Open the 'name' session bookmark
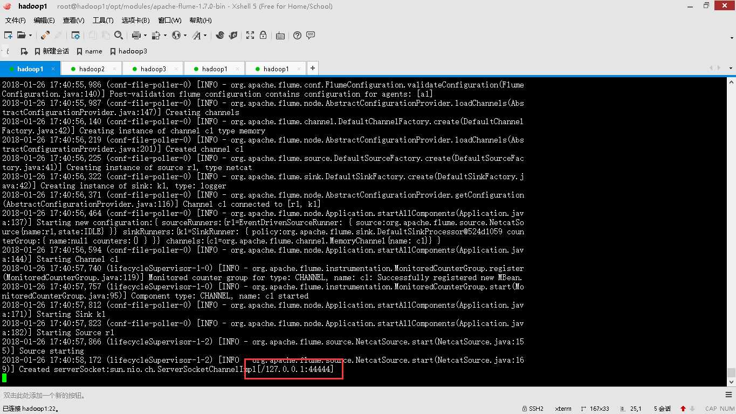This screenshot has width=736, height=414. pyautogui.click(x=90, y=51)
